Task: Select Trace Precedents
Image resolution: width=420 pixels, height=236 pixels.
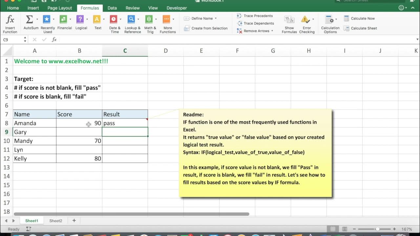Action: 255,16
